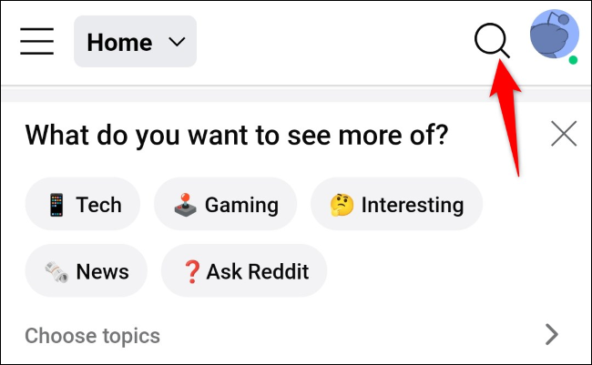Click the thinking face emoji icon
Viewport: 592px width, 365px height.
tap(342, 205)
